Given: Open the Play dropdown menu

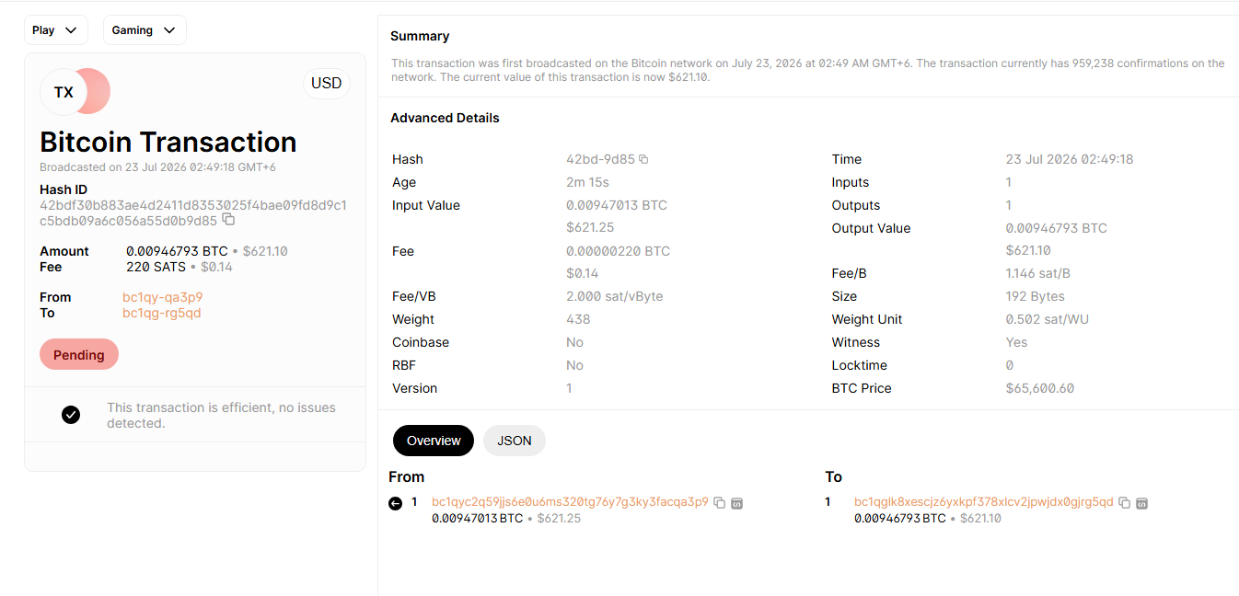Looking at the screenshot, I should tap(55, 30).
